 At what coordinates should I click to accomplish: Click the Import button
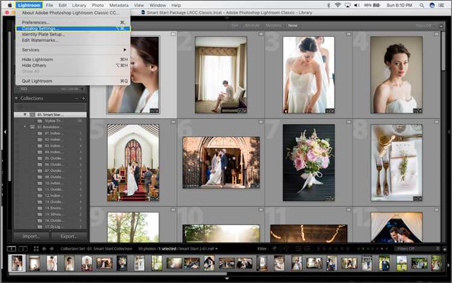(x=31, y=237)
